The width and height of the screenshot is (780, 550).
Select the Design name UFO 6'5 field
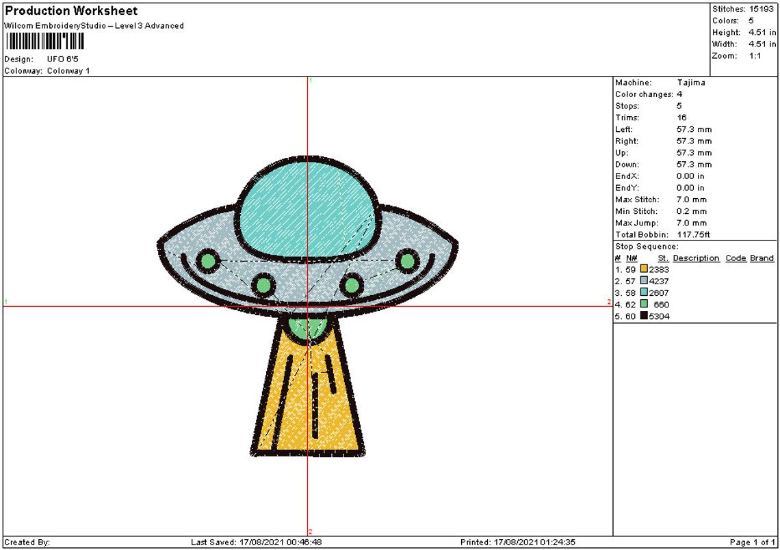pyautogui.click(x=62, y=58)
